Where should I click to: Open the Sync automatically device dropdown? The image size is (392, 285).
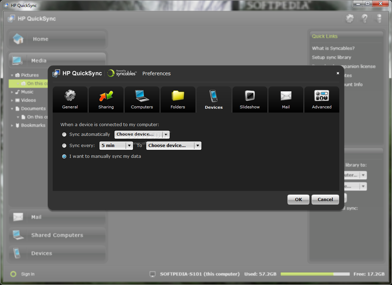(x=142, y=134)
